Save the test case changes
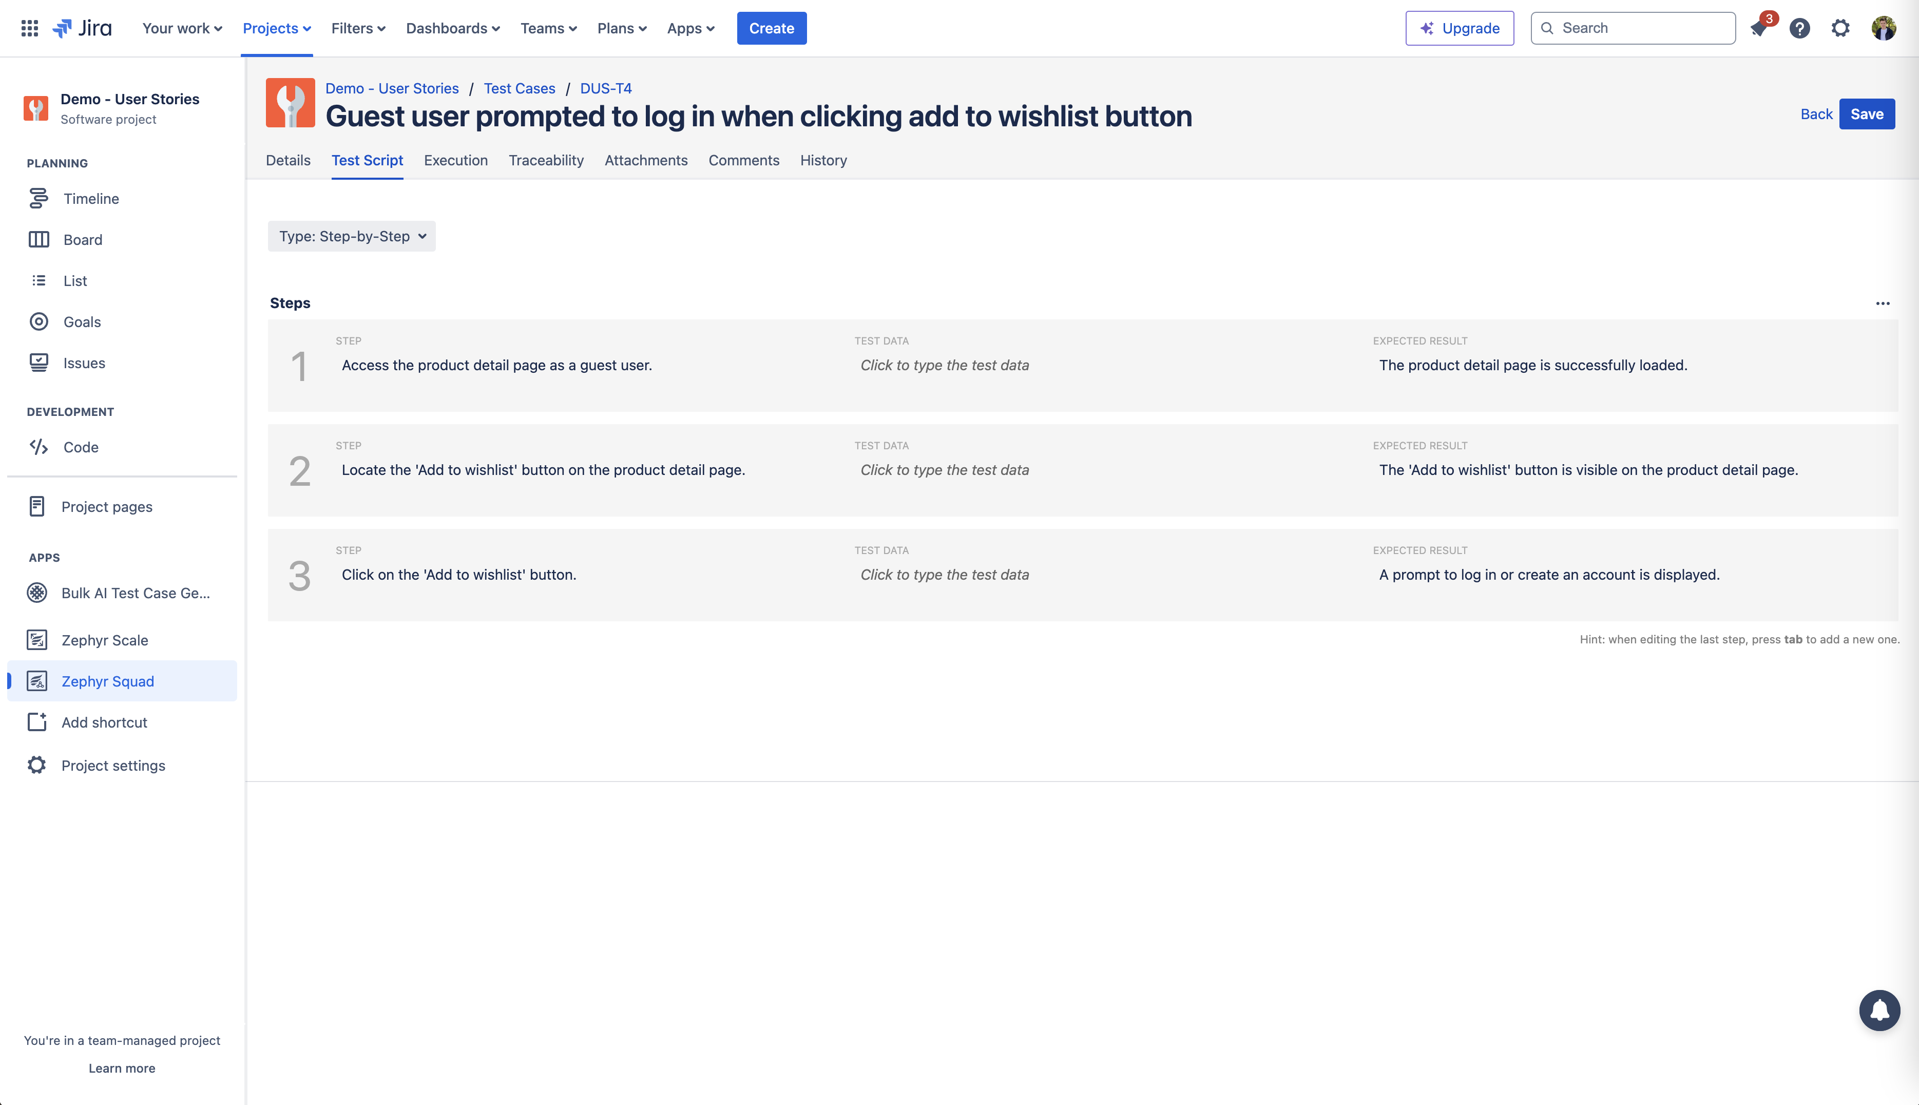 1867,114
